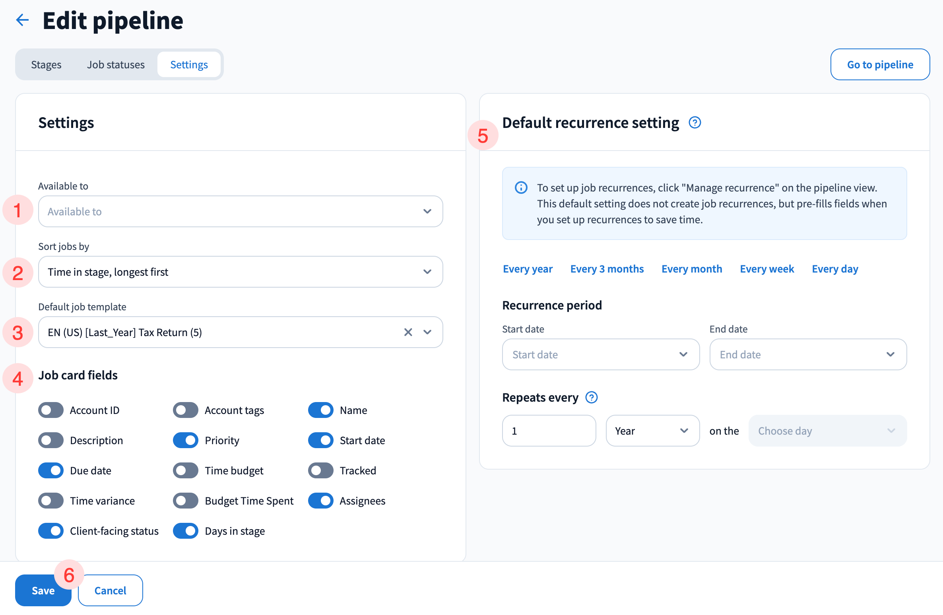Click help icon next to Repeats every
The height and width of the screenshot is (615, 943).
591,397
